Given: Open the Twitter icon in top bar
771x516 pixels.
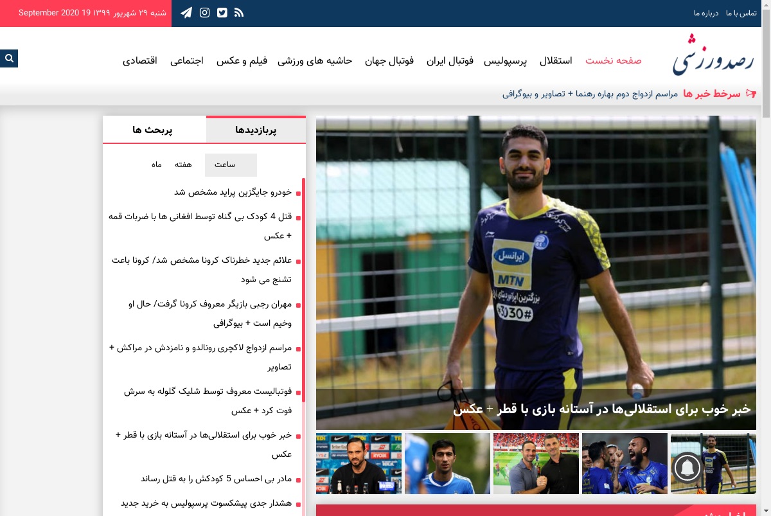Looking at the screenshot, I should point(222,13).
